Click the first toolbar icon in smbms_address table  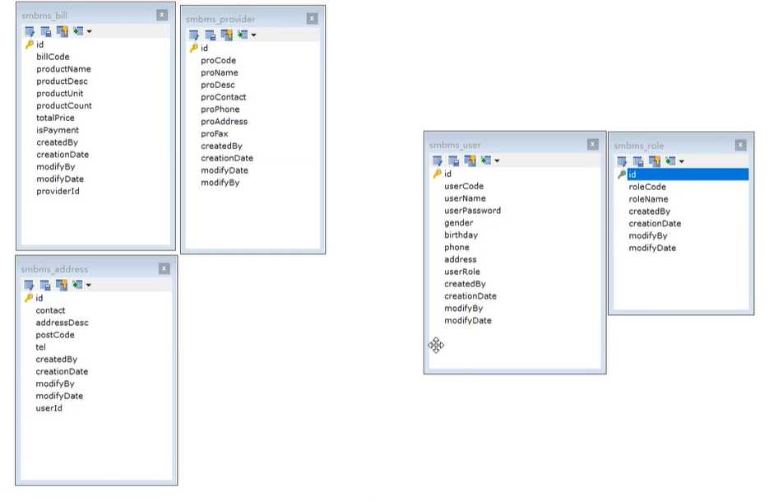[x=29, y=285]
